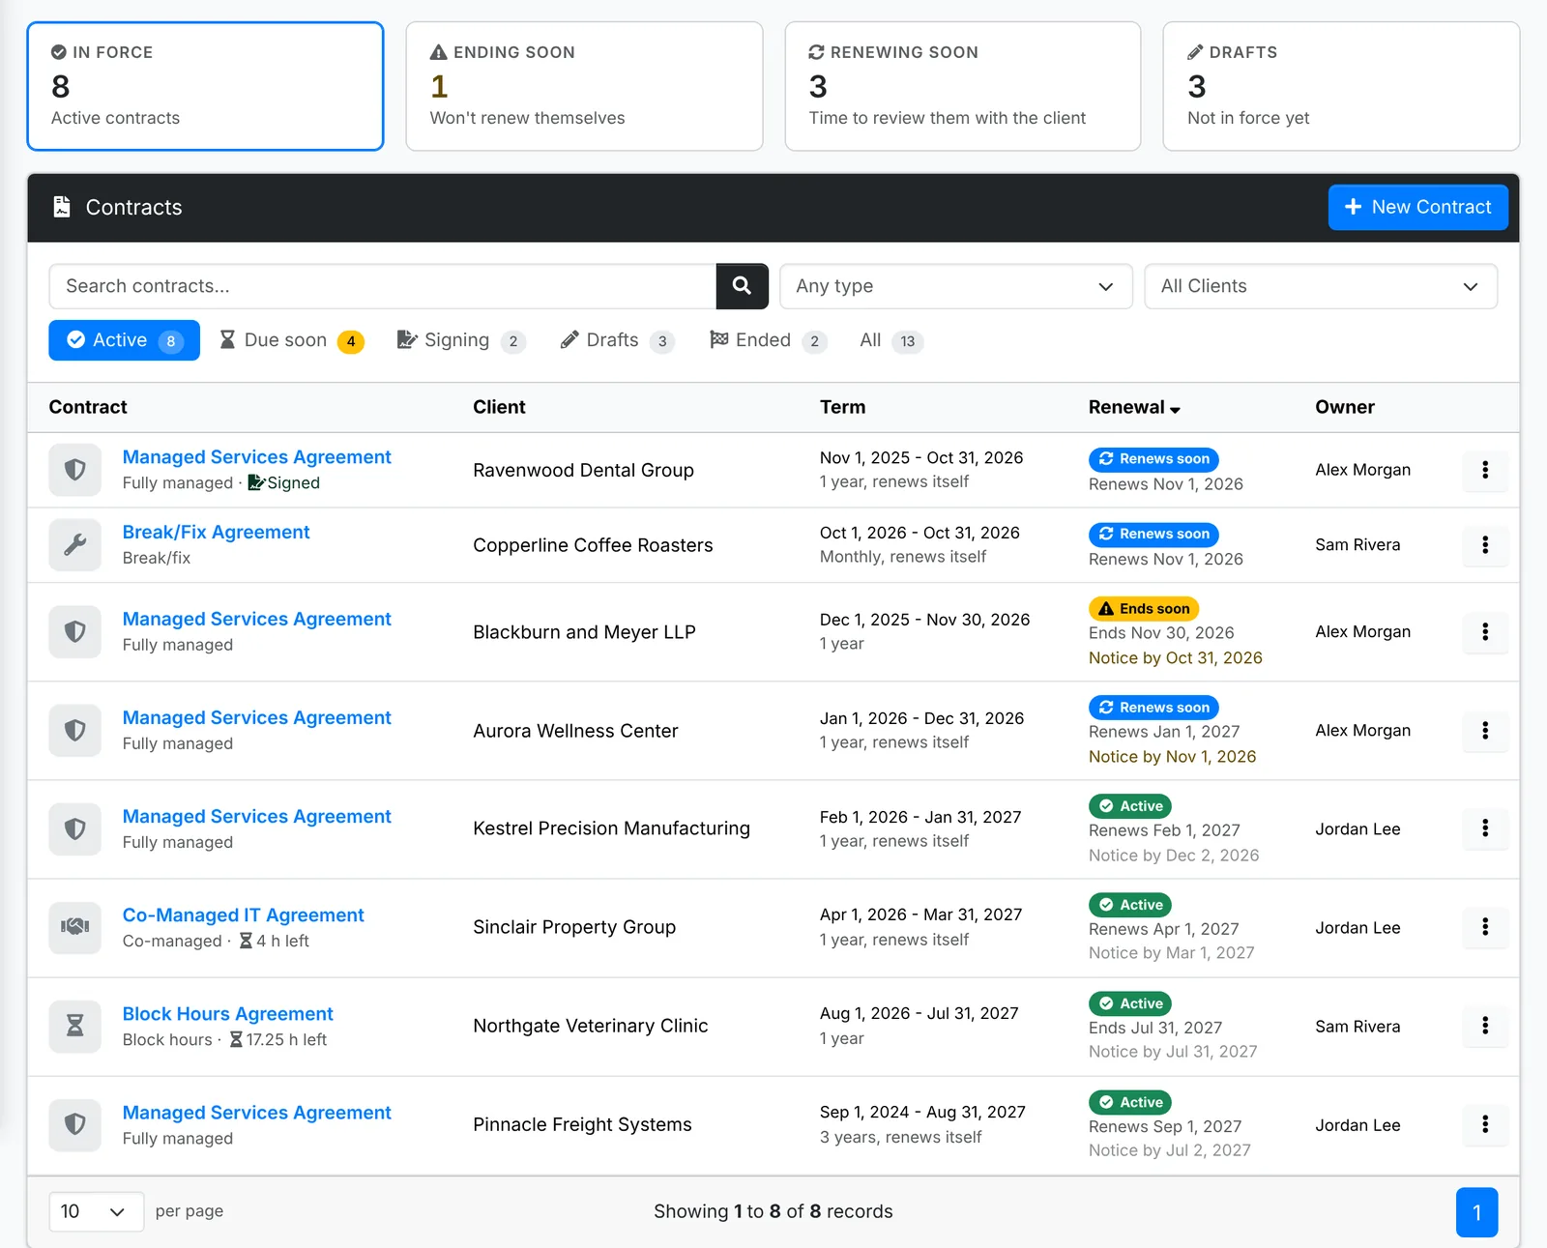This screenshot has width=1547, height=1248.
Task: Sort by the Renewal column header
Action: [1134, 407]
